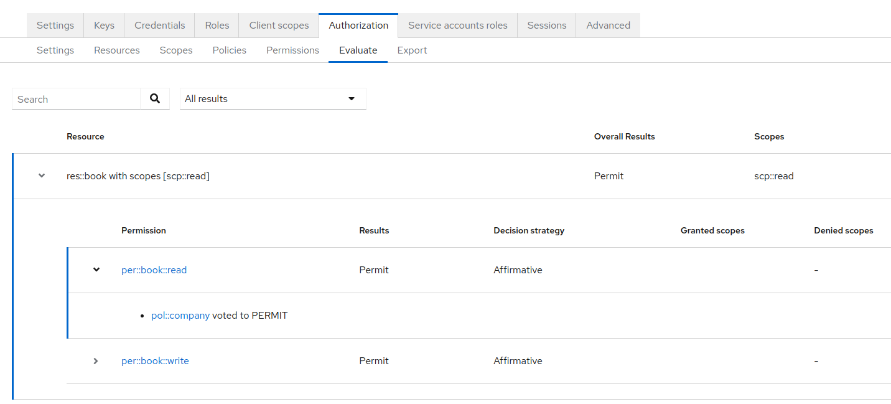Screen dimensions: 891x404
Task: Open the Advanced tab
Action: (x=608, y=26)
